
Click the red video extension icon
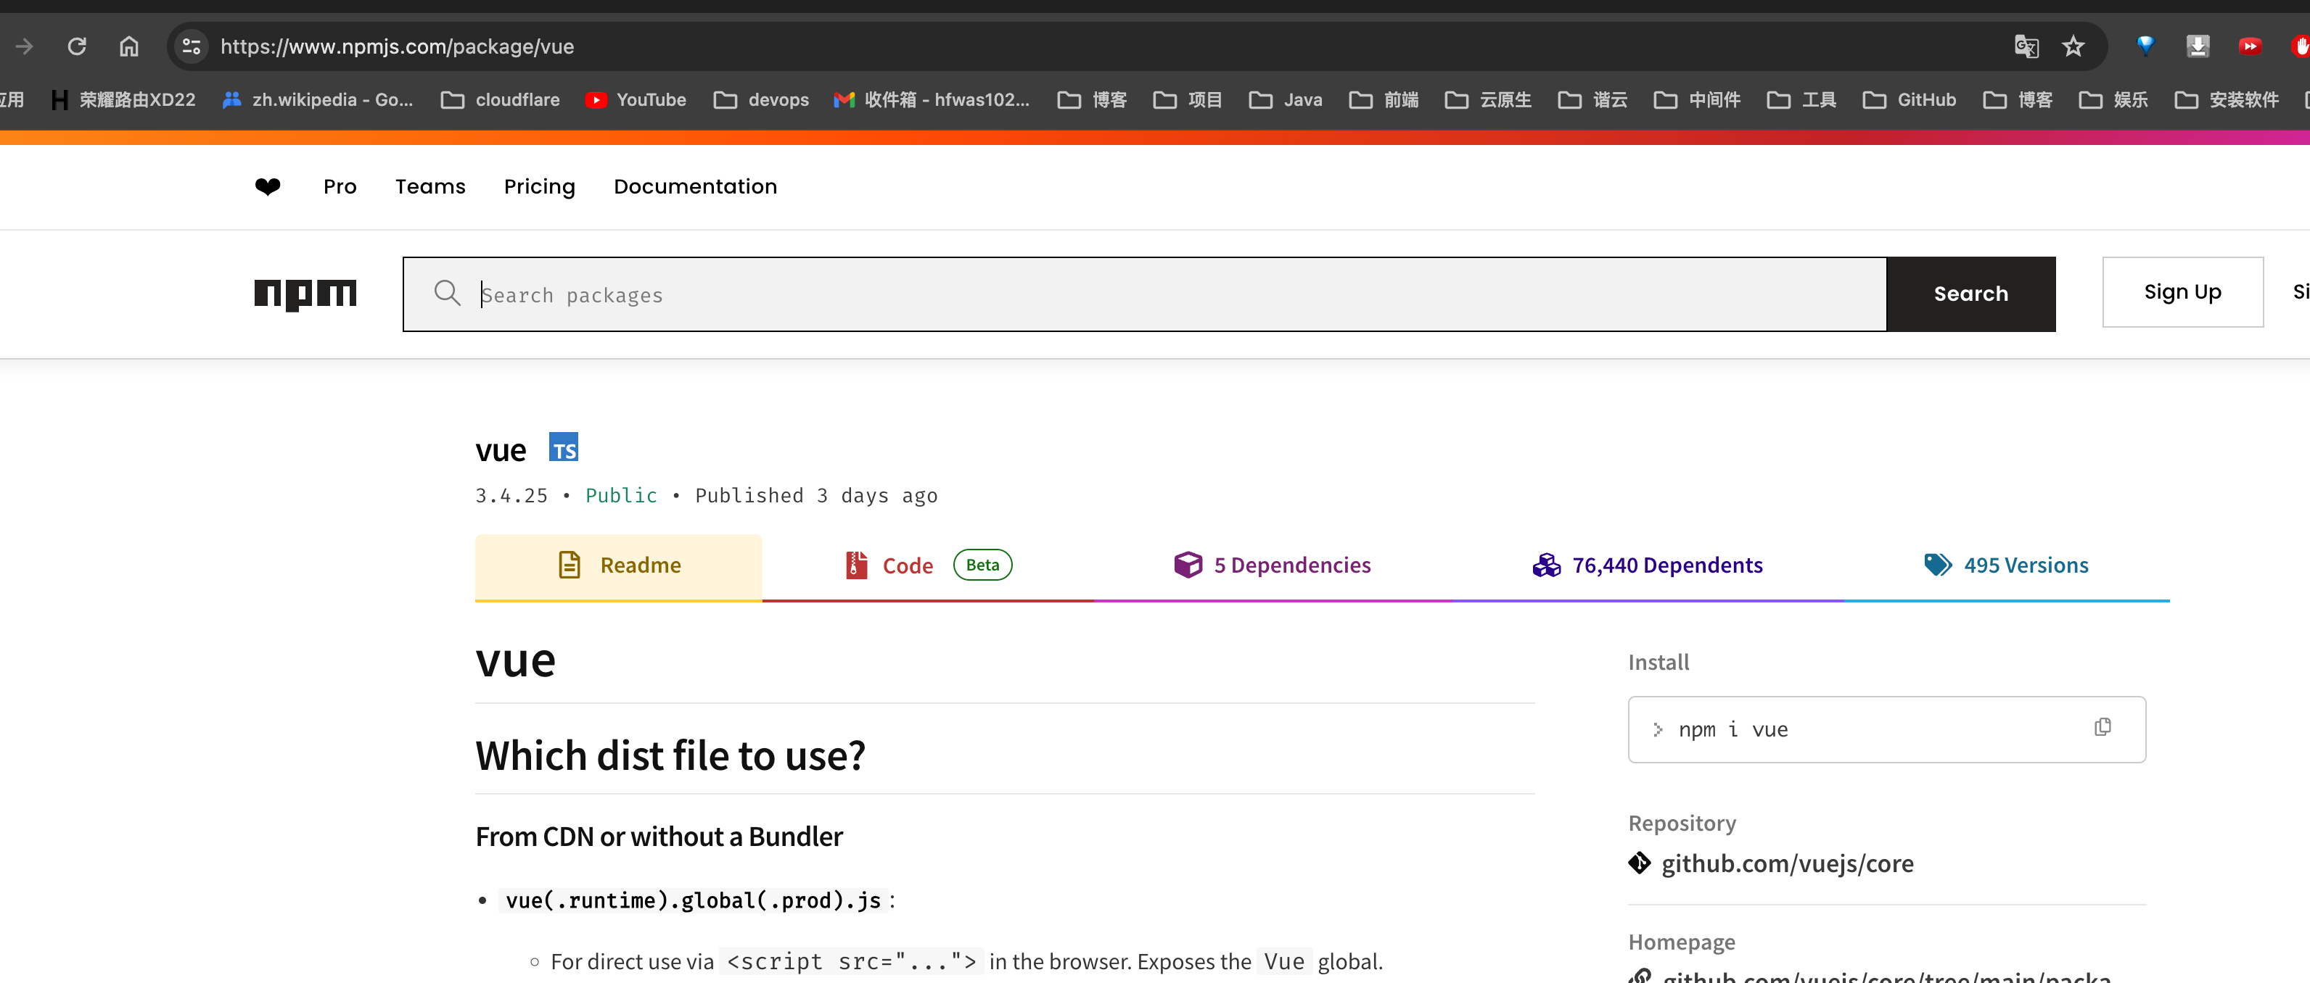click(x=2250, y=46)
